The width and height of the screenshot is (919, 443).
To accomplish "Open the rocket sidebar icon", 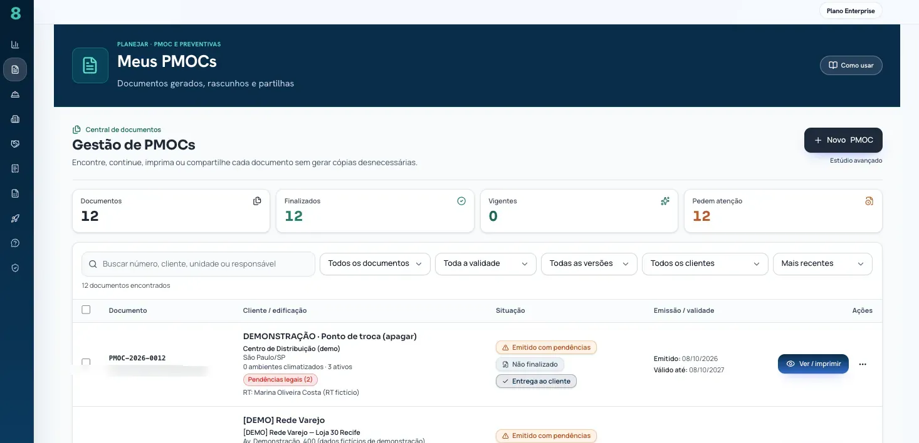I will [15, 218].
